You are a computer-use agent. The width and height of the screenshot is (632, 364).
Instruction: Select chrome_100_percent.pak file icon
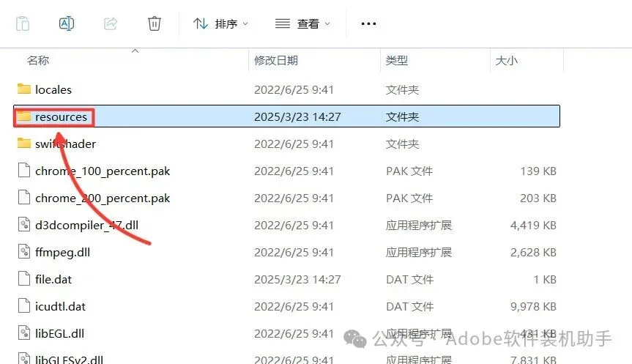[x=24, y=170]
